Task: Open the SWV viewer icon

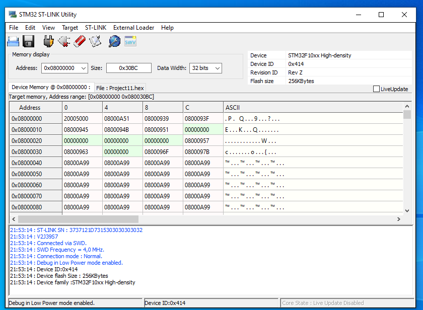Action: [x=130, y=41]
